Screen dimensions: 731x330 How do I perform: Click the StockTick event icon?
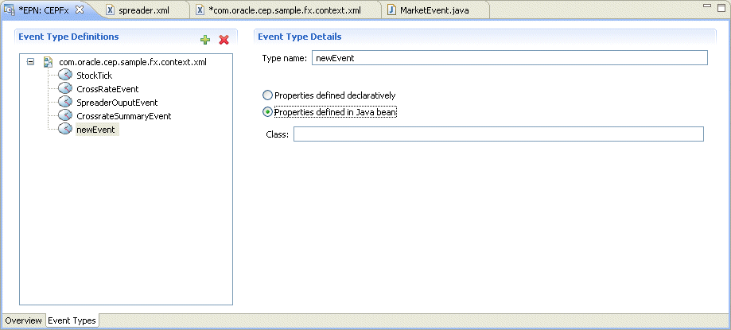point(65,75)
